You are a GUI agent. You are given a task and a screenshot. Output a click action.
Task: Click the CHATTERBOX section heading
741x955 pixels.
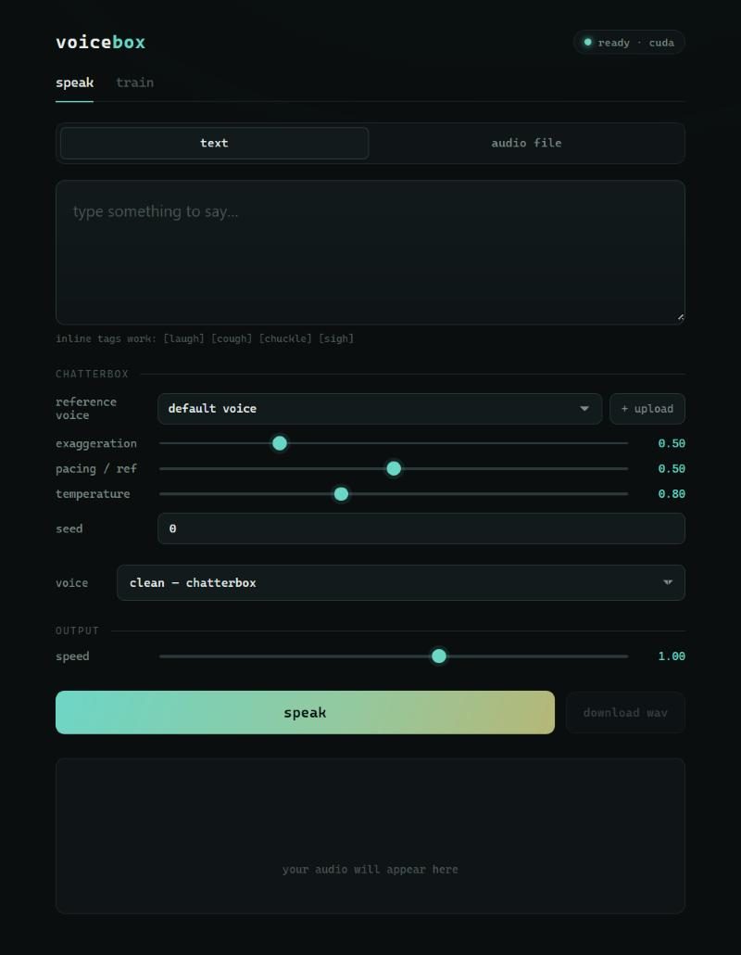(92, 374)
